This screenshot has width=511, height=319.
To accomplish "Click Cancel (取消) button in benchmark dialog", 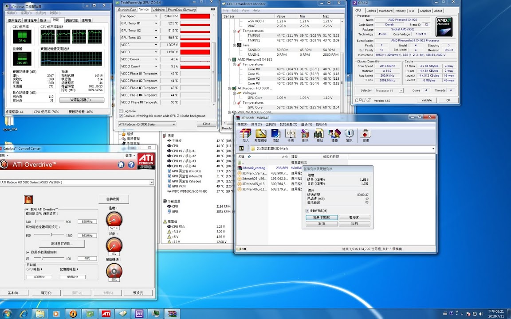I will click(x=322, y=224).
